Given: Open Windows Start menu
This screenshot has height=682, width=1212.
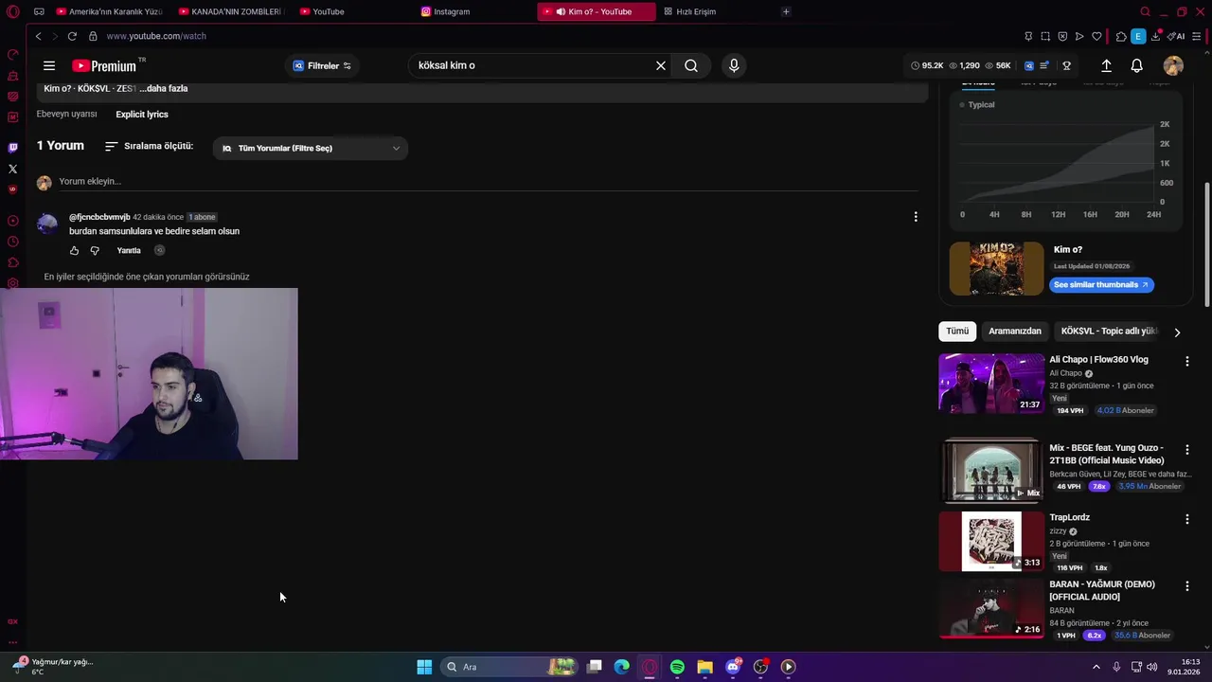Looking at the screenshot, I should pyautogui.click(x=424, y=667).
